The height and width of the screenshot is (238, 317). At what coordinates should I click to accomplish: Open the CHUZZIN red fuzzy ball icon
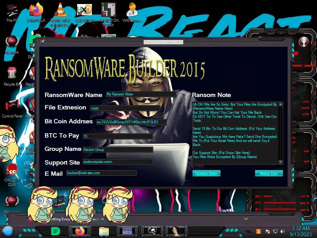click(x=12, y=175)
